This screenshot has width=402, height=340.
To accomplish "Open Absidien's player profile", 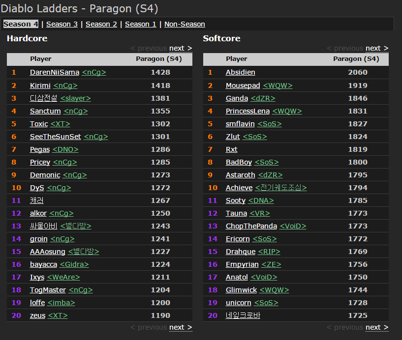I will [241, 72].
